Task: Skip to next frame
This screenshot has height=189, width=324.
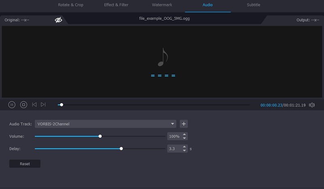Action: pyautogui.click(x=43, y=105)
